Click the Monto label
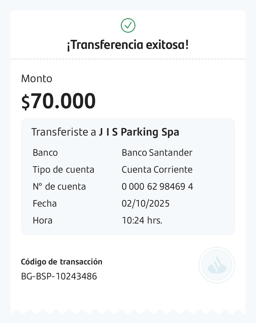This screenshot has width=256, height=323. click(37, 79)
